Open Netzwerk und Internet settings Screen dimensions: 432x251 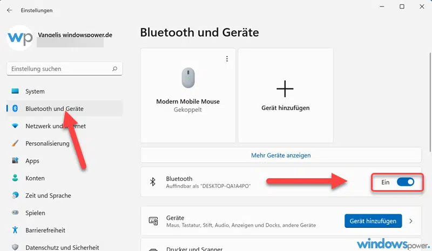coord(64,126)
